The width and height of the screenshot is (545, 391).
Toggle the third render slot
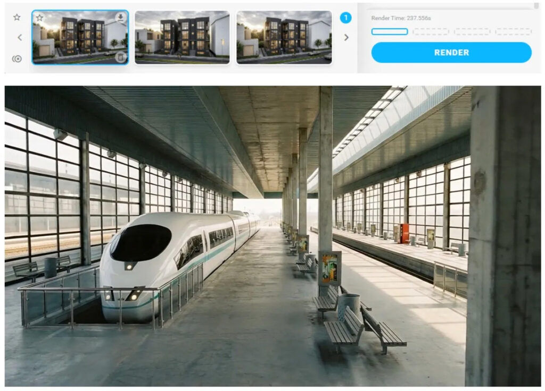tap(472, 31)
